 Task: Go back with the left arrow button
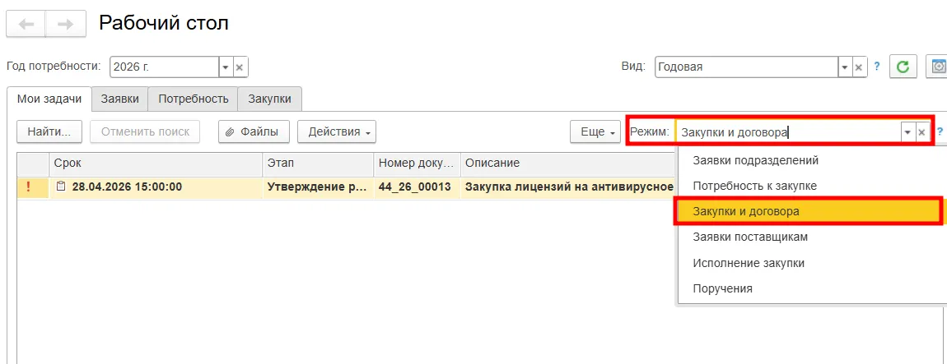tap(26, 25)
